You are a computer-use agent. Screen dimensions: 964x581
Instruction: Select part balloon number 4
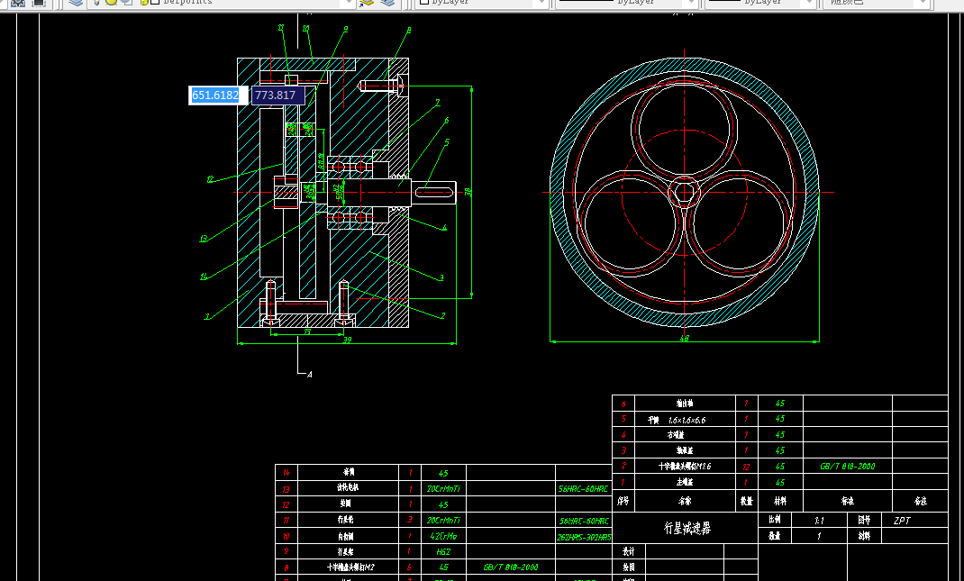coord(444,228)
